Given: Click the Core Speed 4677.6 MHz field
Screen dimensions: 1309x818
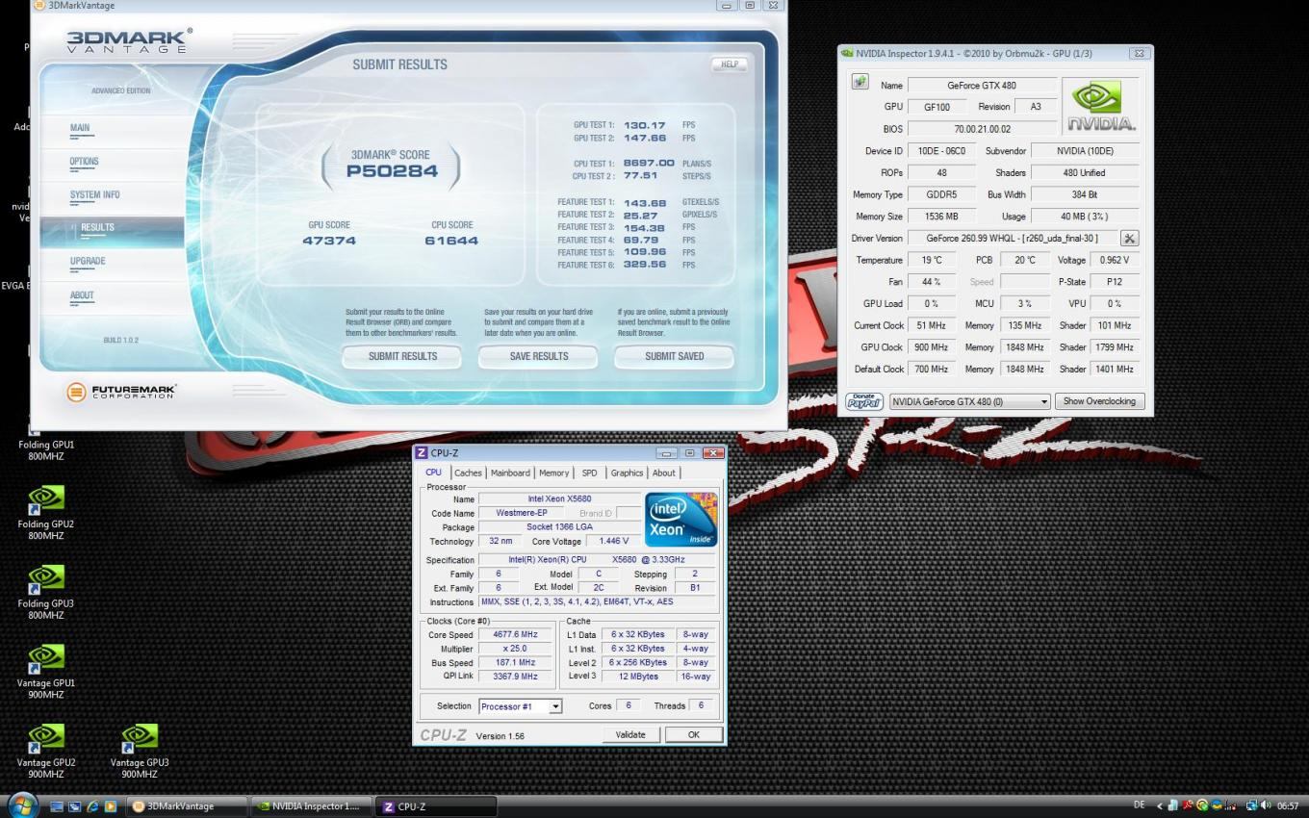Looking at the screenshot, I should click(515, 635).
